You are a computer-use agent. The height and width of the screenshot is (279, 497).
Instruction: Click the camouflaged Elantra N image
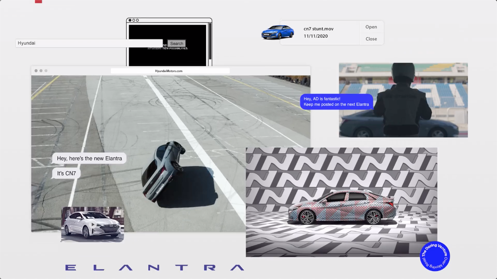341,202
